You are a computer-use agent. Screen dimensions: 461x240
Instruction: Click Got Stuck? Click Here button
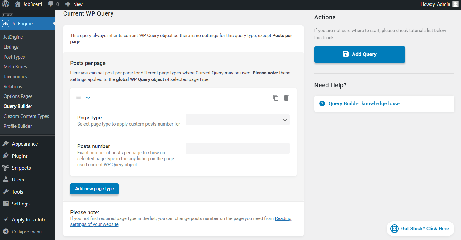421,228
